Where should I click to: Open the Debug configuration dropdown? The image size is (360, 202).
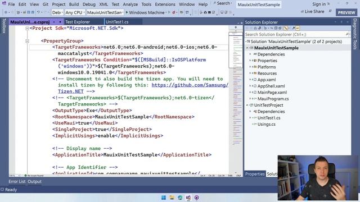click(57, 12)
